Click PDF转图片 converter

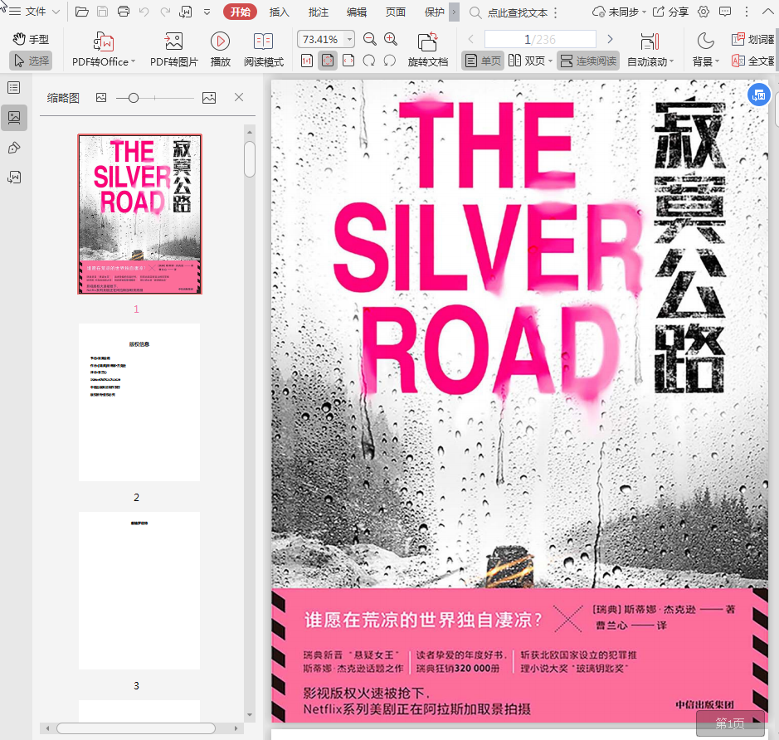click(174, 49)
